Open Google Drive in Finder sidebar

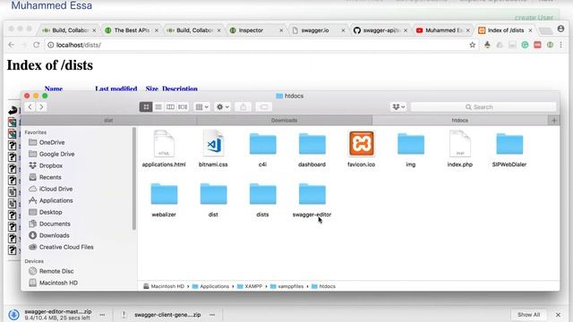tap(56, 154)
